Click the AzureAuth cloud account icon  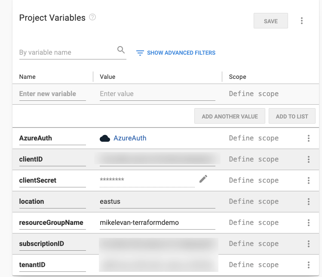point(105,138)
